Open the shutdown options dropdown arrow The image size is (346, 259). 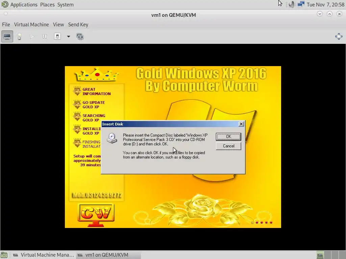click(68, 36)
